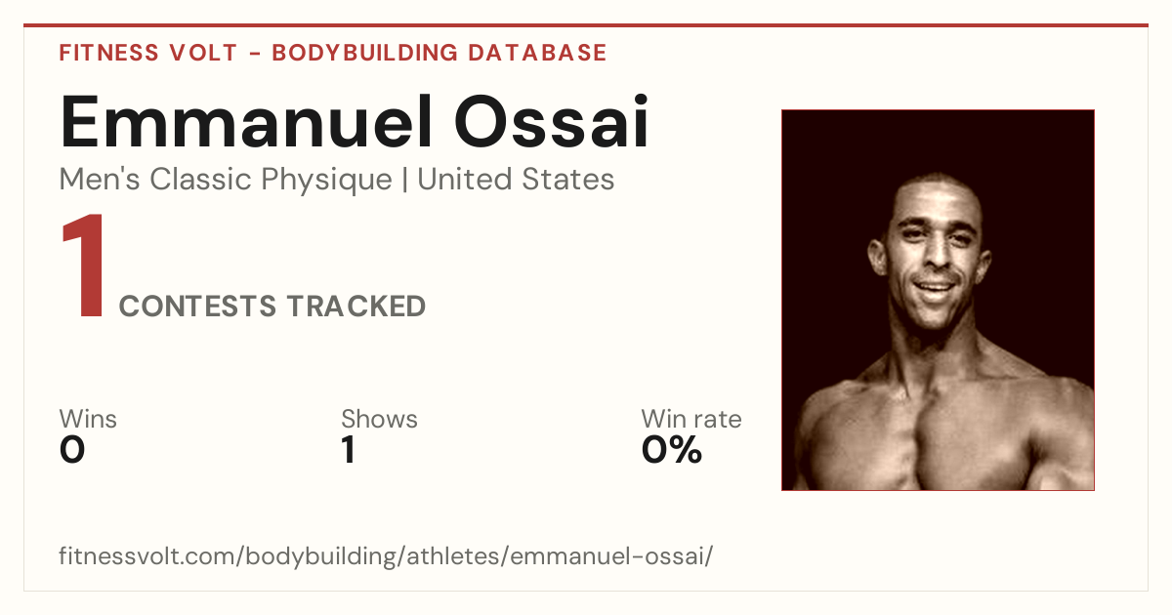Image resolution: width=1172 pixels, height=615 pixels.
Task: Click the Wins stat label
Action: click(x=88, y=419)
